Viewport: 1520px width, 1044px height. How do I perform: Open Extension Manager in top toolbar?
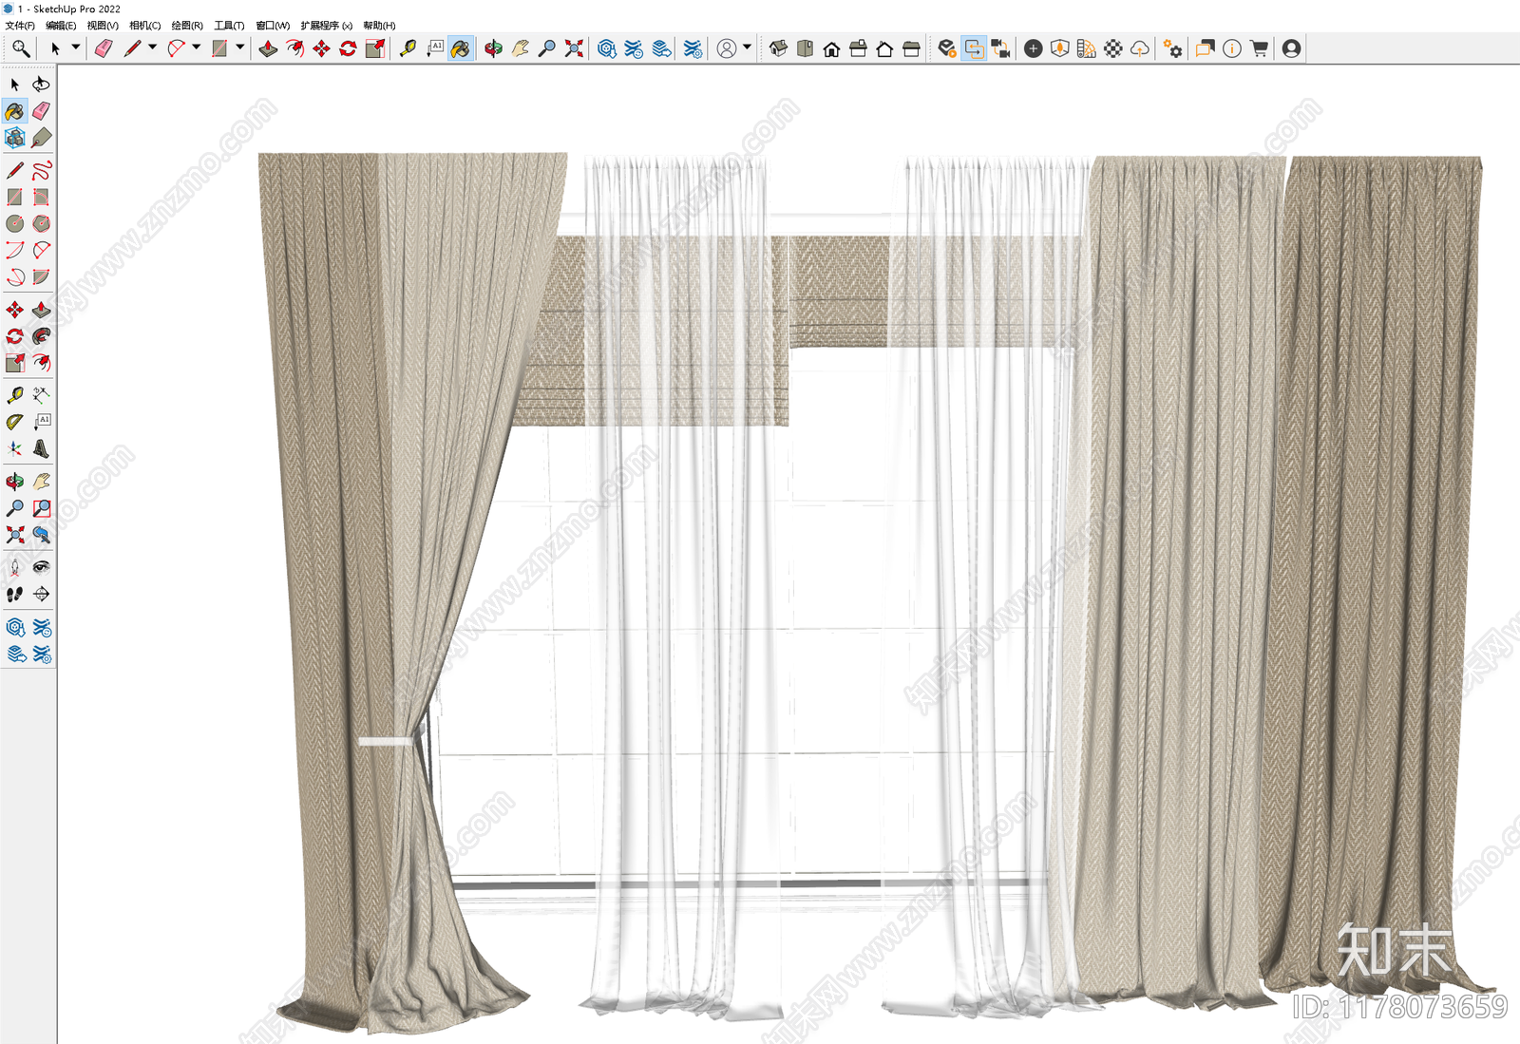pos(693,48)
